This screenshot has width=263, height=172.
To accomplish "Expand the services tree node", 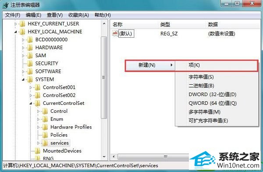I will 38,143.
